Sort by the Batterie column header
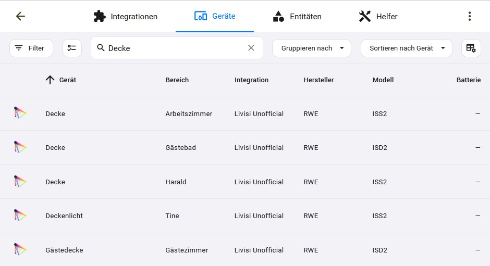Image resolution: width=490 pixels, height=266 pixels. [469, 80]
